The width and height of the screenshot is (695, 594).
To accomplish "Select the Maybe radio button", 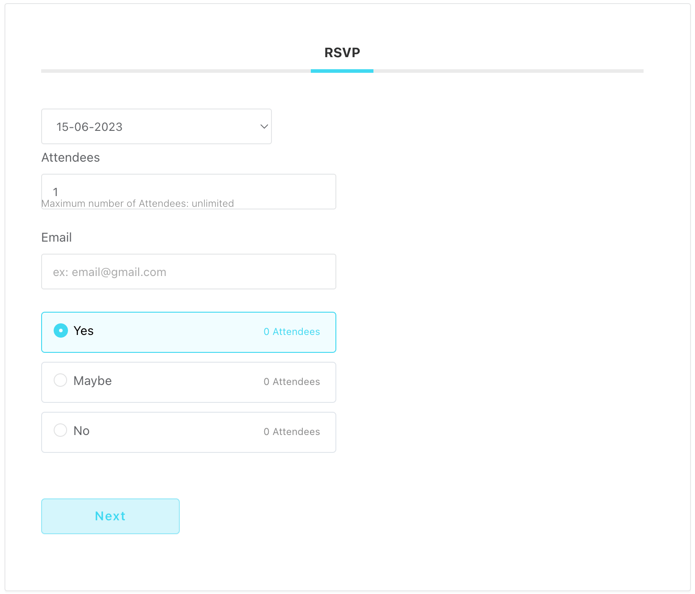I will [61, 381].
